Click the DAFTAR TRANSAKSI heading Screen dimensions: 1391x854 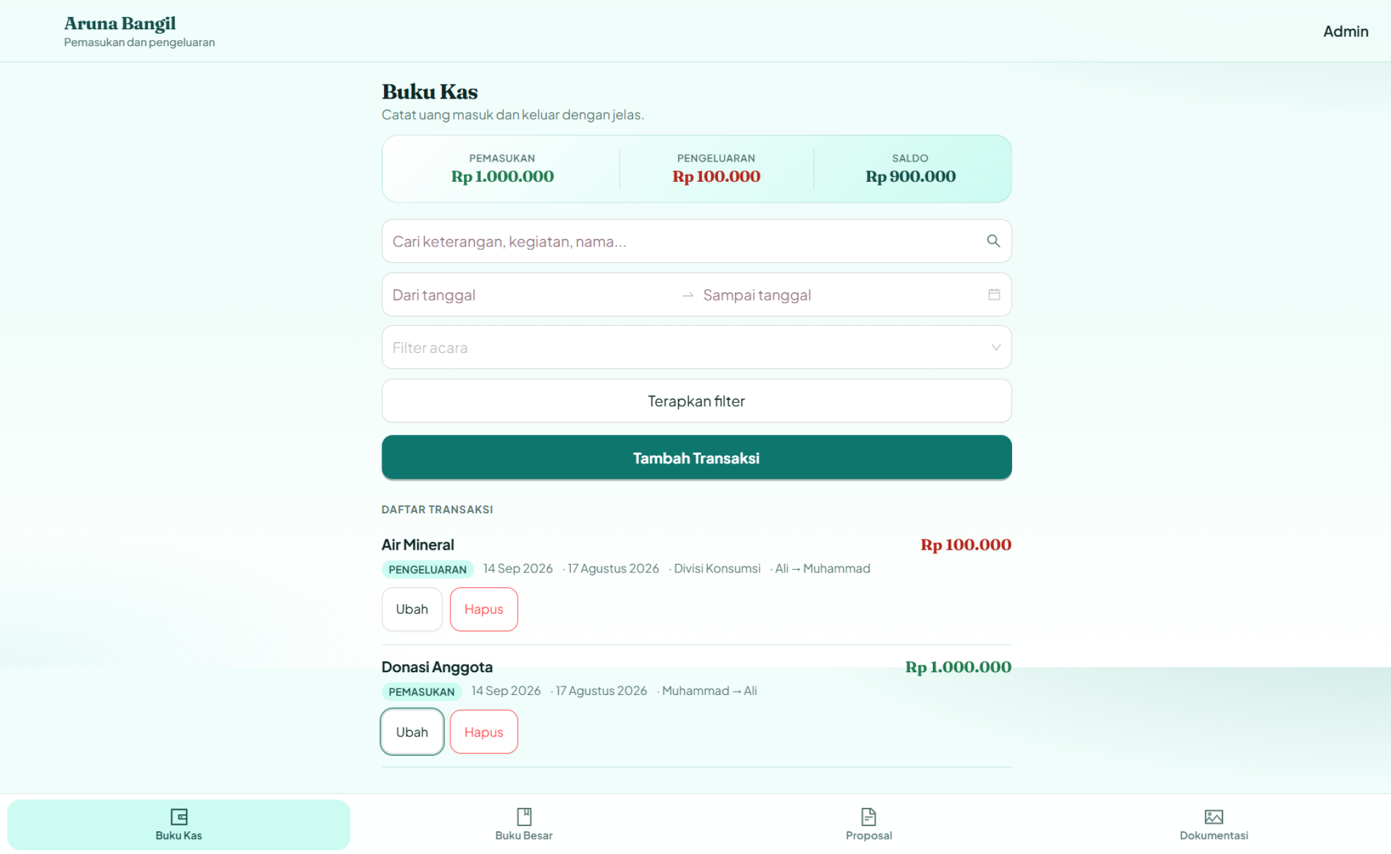pyautogui.click(x=437, y=509)
